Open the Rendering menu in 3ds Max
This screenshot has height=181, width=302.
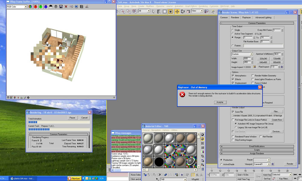click(x=203, y=6)
